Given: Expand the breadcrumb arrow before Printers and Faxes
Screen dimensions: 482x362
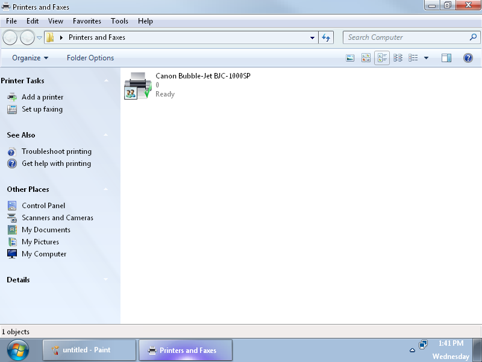Looking at the screenshot, I should pyautogui.click(x=61, y=37).
